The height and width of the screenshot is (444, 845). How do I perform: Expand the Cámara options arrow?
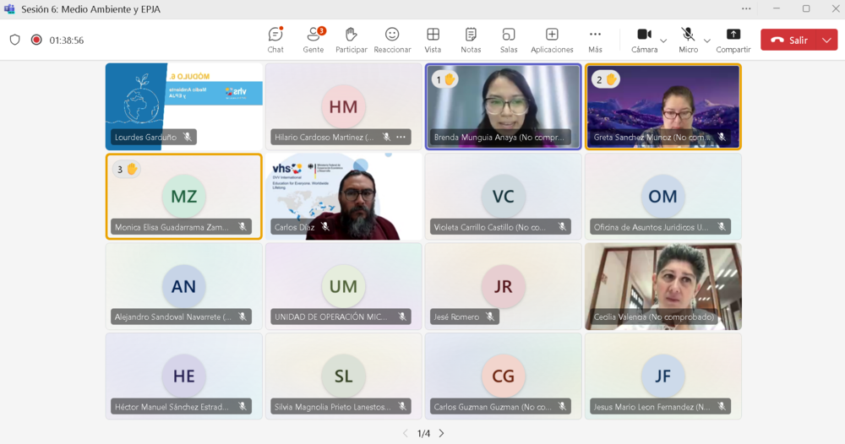(x=663, y=41)
